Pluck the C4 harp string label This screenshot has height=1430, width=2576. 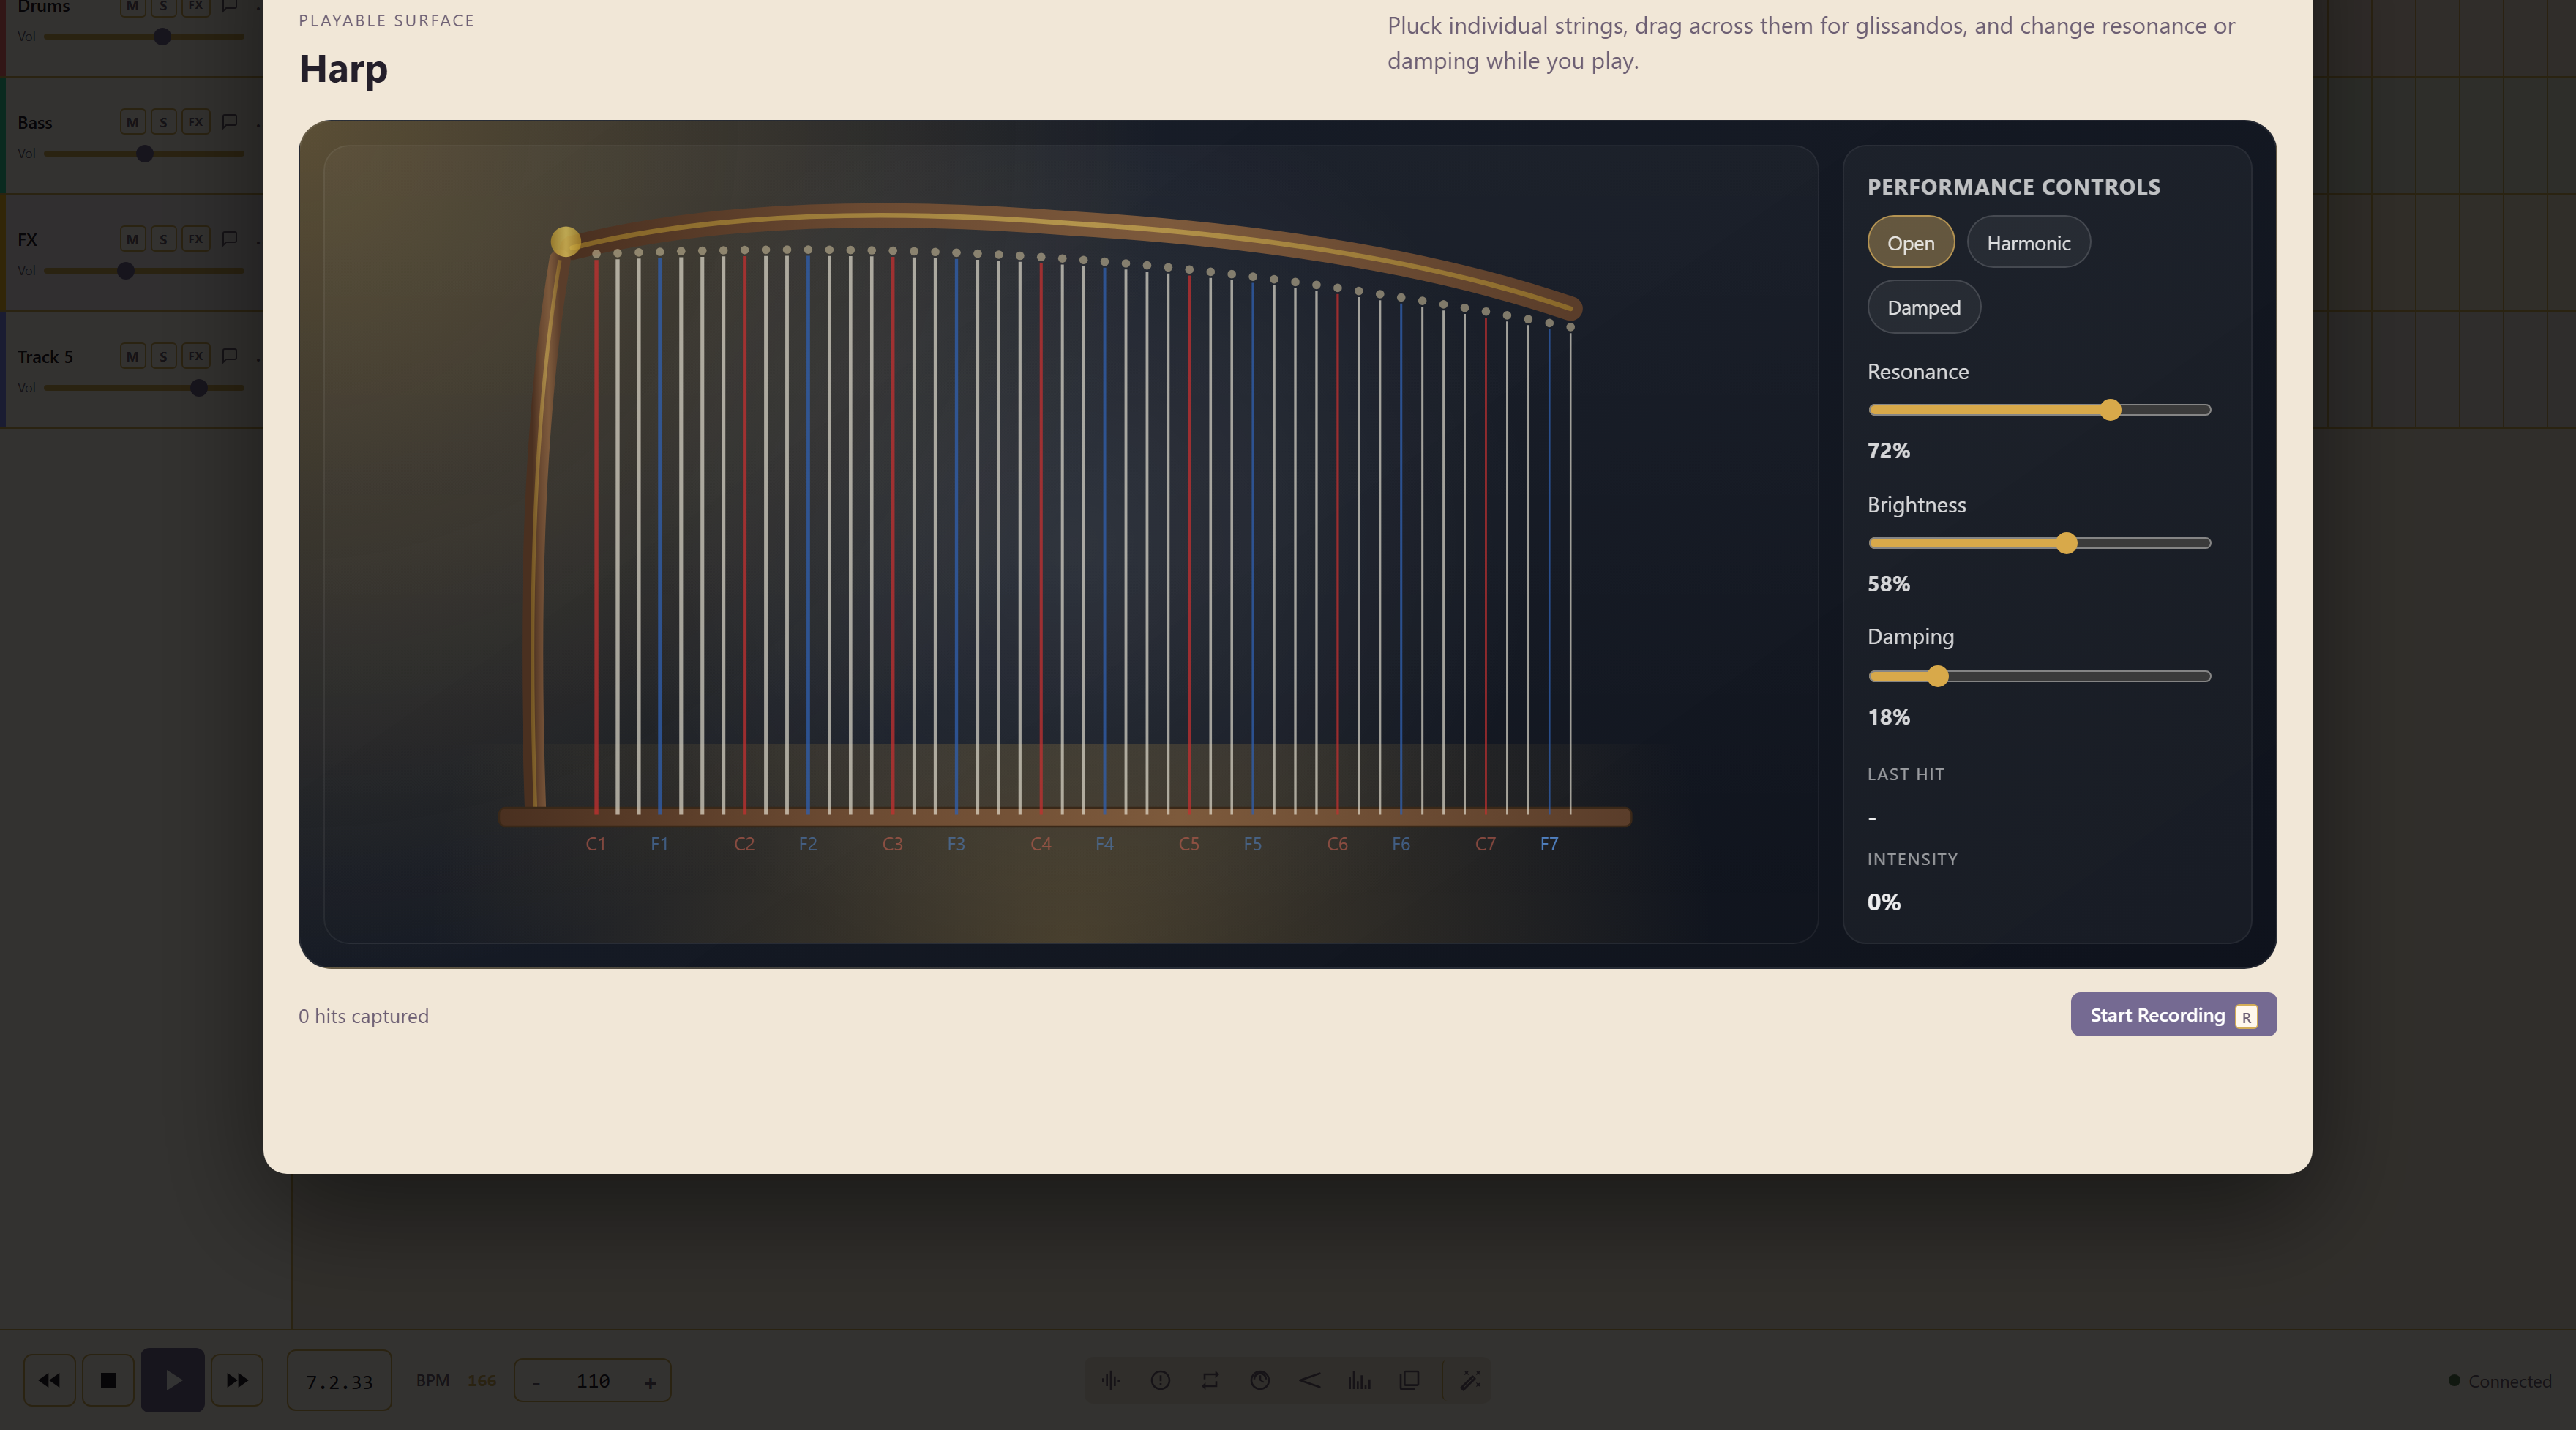1041,844
